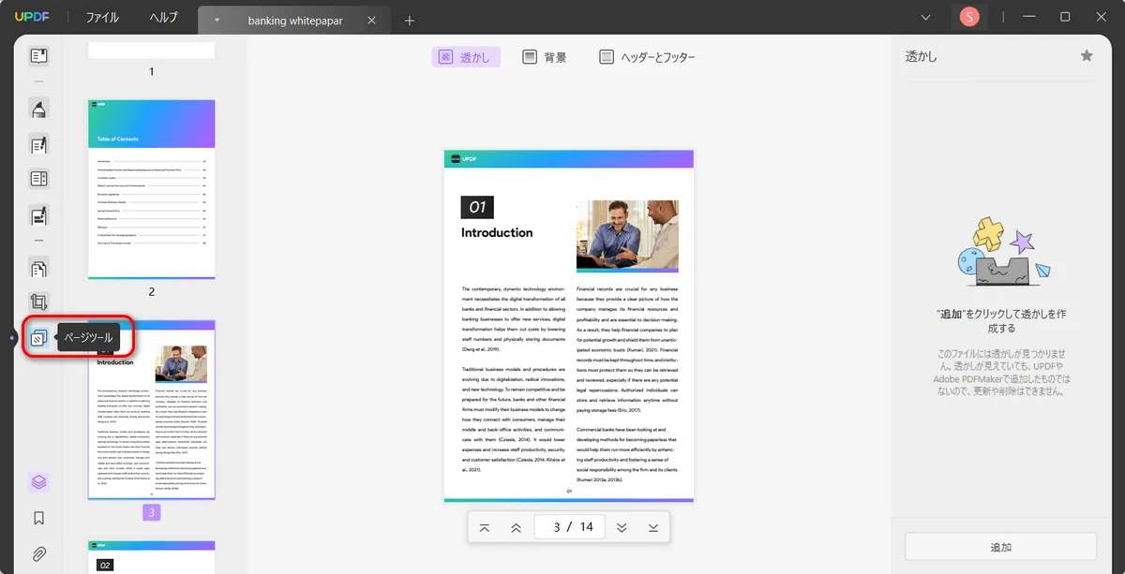Click the UPDF logo
Image resolution: width=1125 pixels, height=574 pixels.
(x=32, y=18)
